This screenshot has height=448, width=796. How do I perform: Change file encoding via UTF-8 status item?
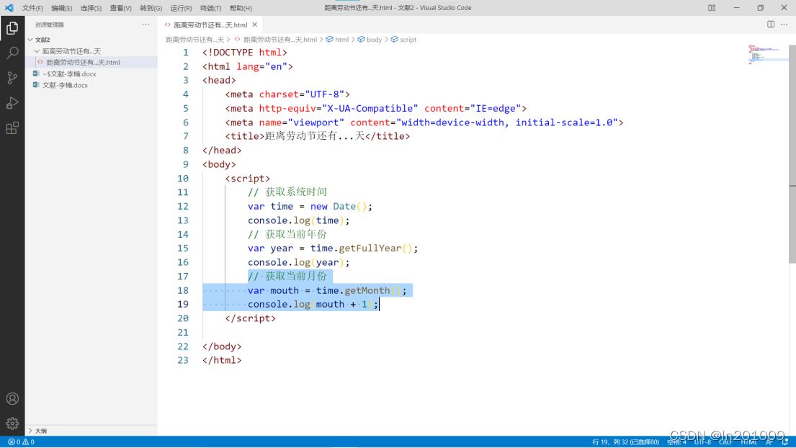point(702,442)
